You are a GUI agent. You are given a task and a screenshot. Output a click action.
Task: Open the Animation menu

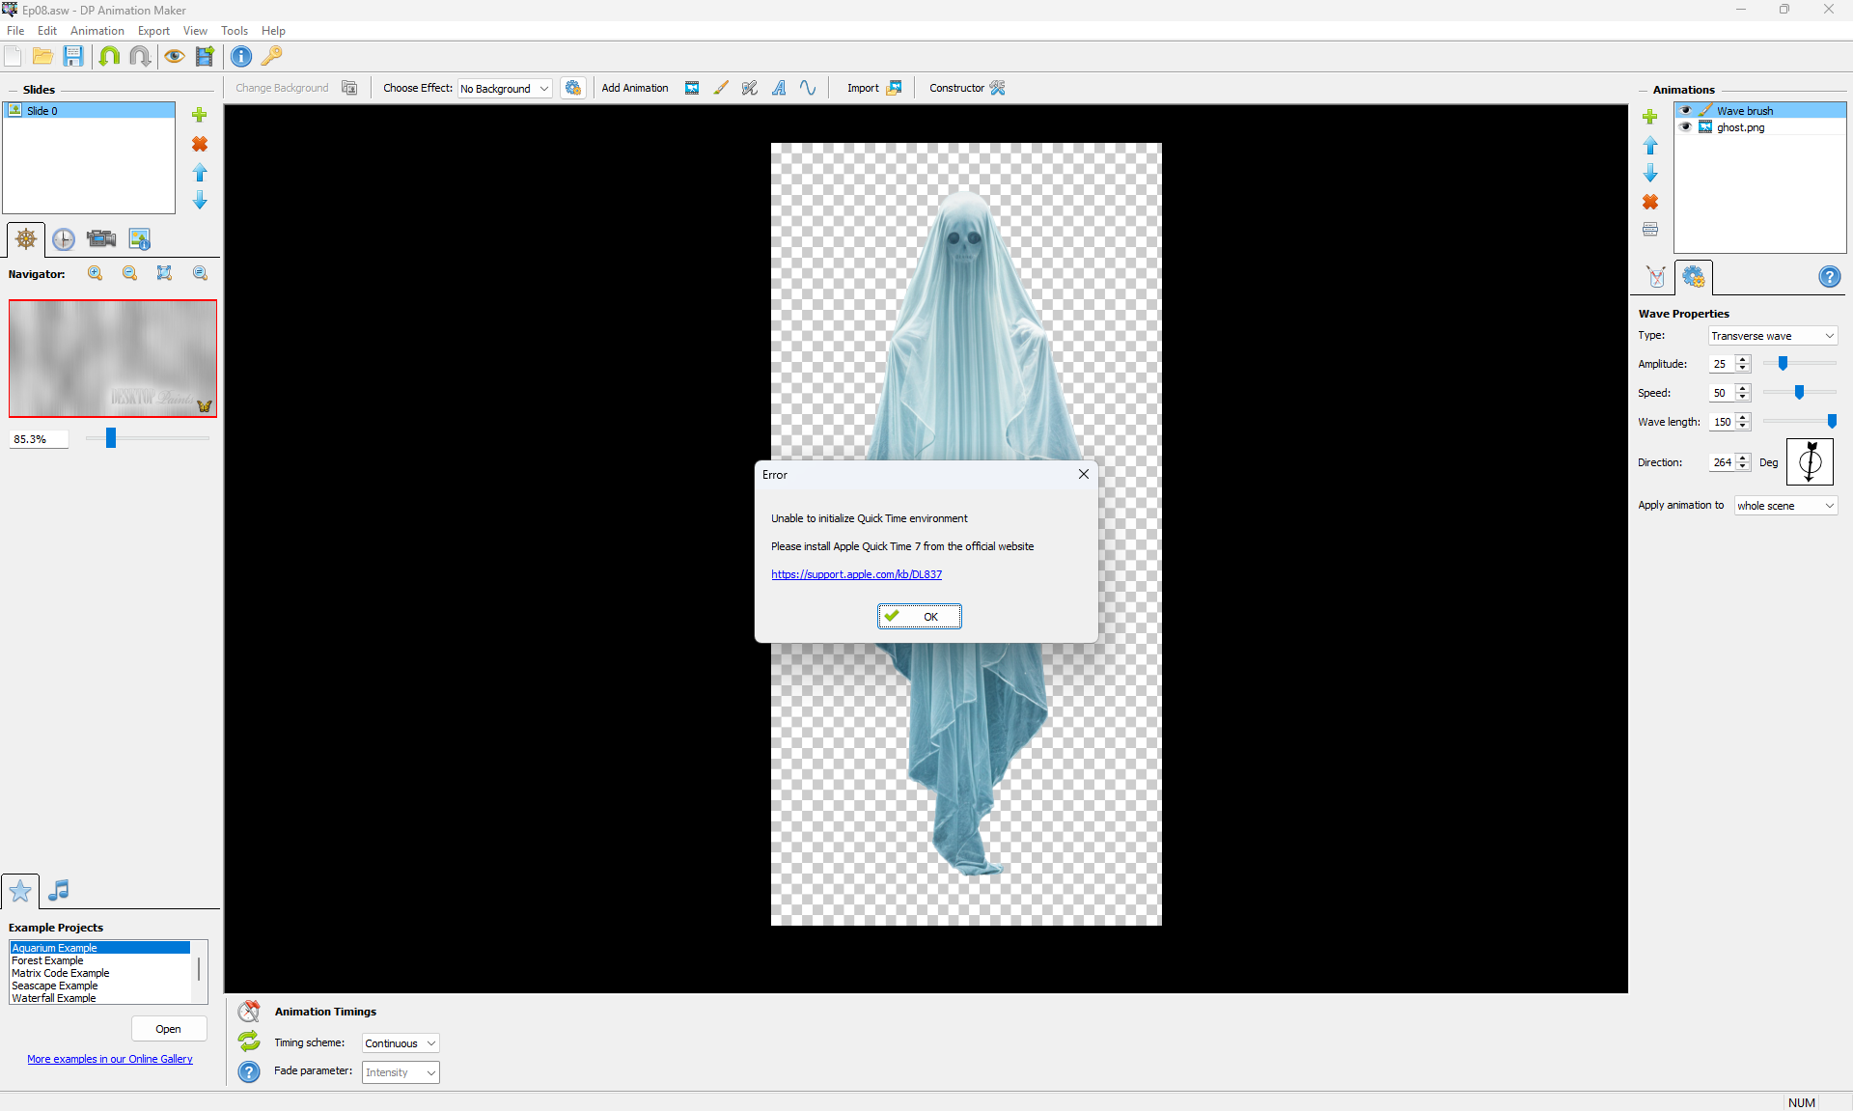coord(97,31)
